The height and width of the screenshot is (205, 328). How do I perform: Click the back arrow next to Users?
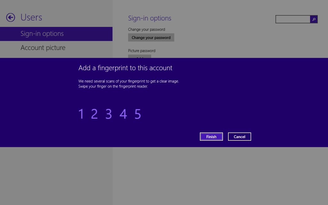11,18
